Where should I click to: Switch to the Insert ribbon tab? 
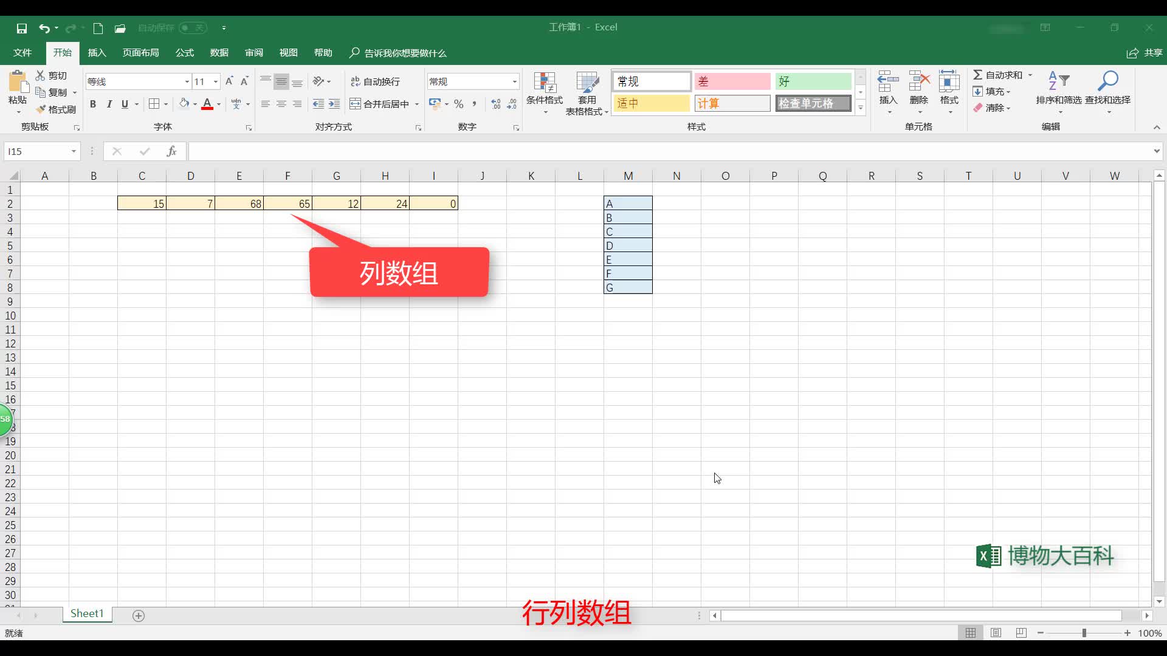click(x=97, y=53)
